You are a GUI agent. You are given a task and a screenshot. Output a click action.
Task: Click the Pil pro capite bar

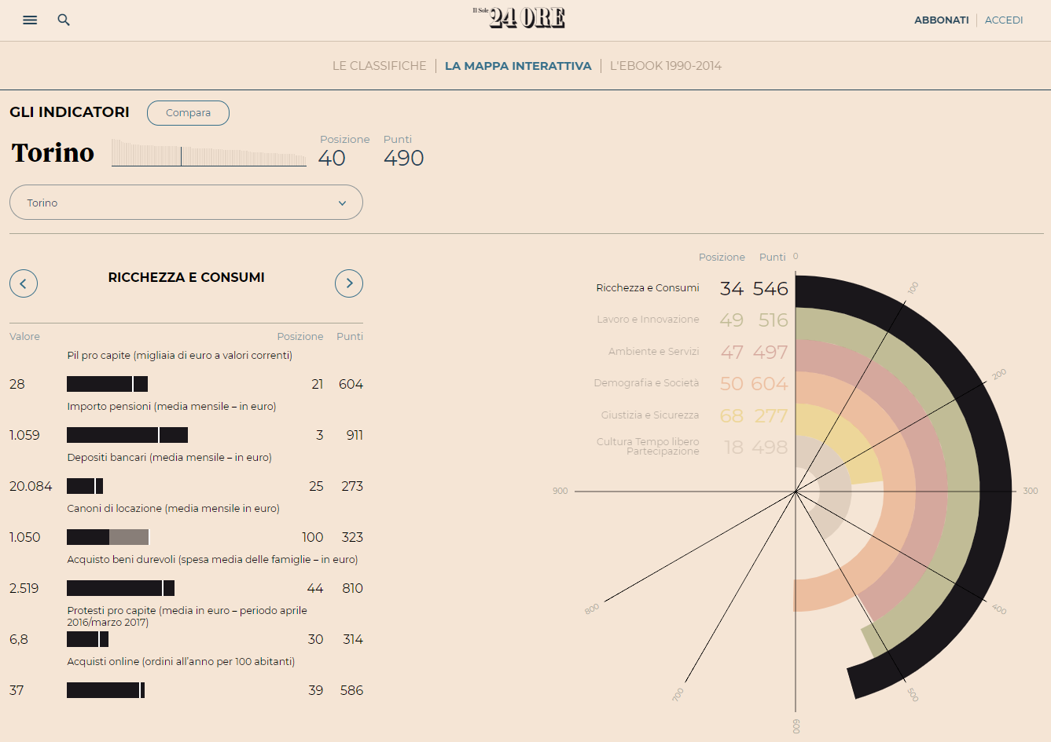[x=107, y=384]
